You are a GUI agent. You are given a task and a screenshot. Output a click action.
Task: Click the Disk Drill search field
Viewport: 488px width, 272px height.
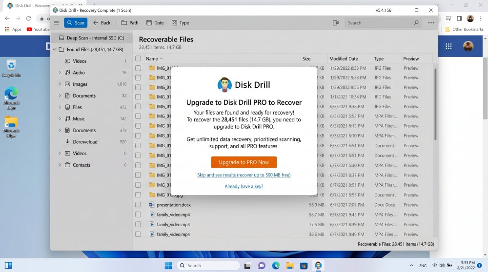[383, 23]
